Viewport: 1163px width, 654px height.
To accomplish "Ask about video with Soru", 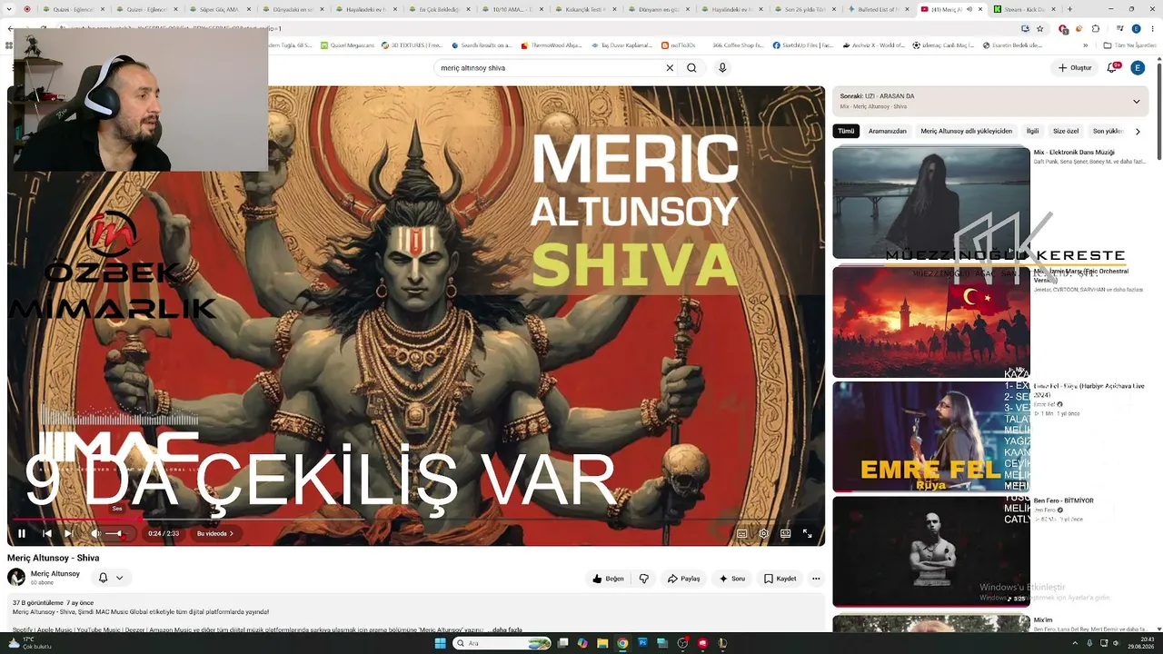I will [x=732, y=579].
